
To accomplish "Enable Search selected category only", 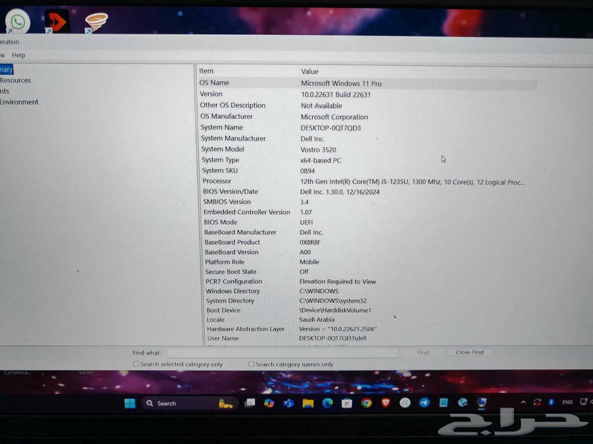I will click(136, 364).
